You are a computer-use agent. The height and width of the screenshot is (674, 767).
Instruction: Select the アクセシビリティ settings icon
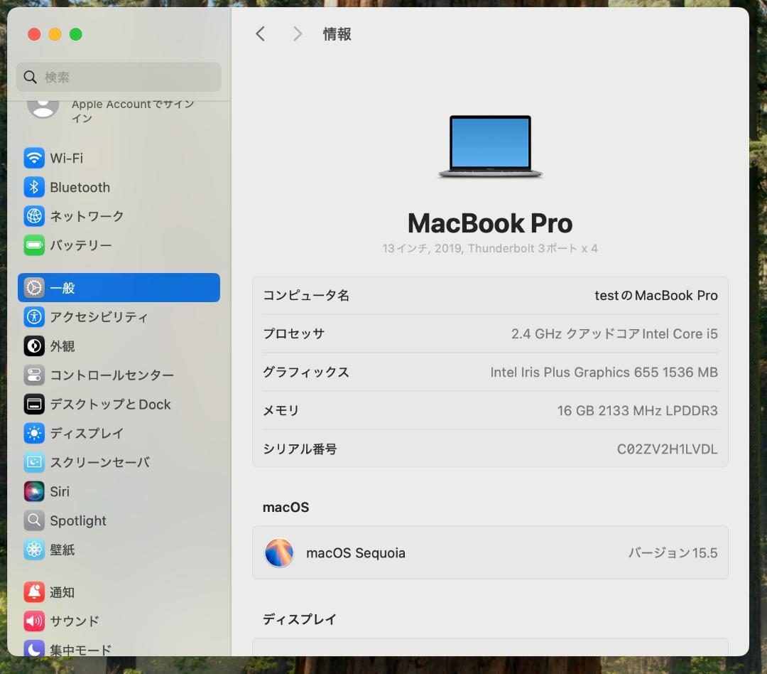33,317
